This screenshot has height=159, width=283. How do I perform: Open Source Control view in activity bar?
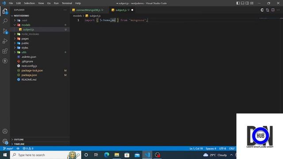(5, 31)
